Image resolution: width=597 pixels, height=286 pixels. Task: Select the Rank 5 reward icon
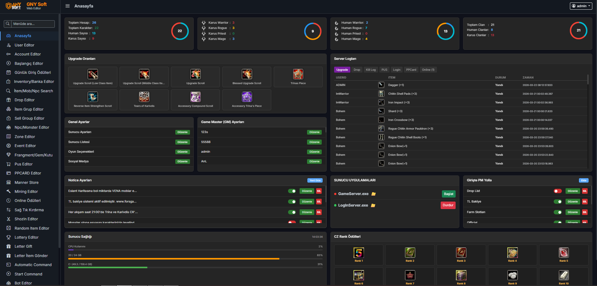[564, 252]
